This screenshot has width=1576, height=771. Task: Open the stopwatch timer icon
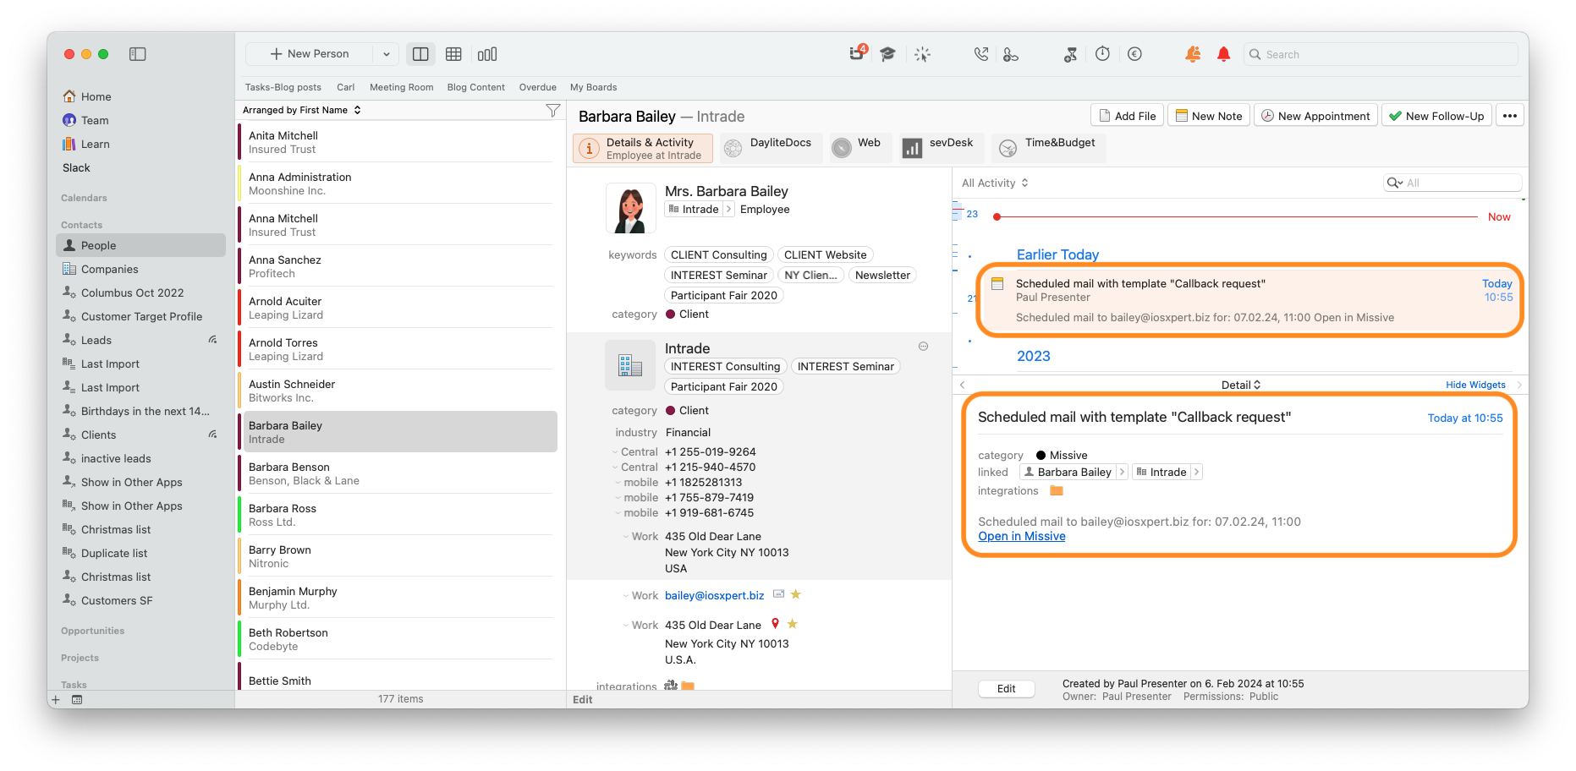tap(1102, 53)
